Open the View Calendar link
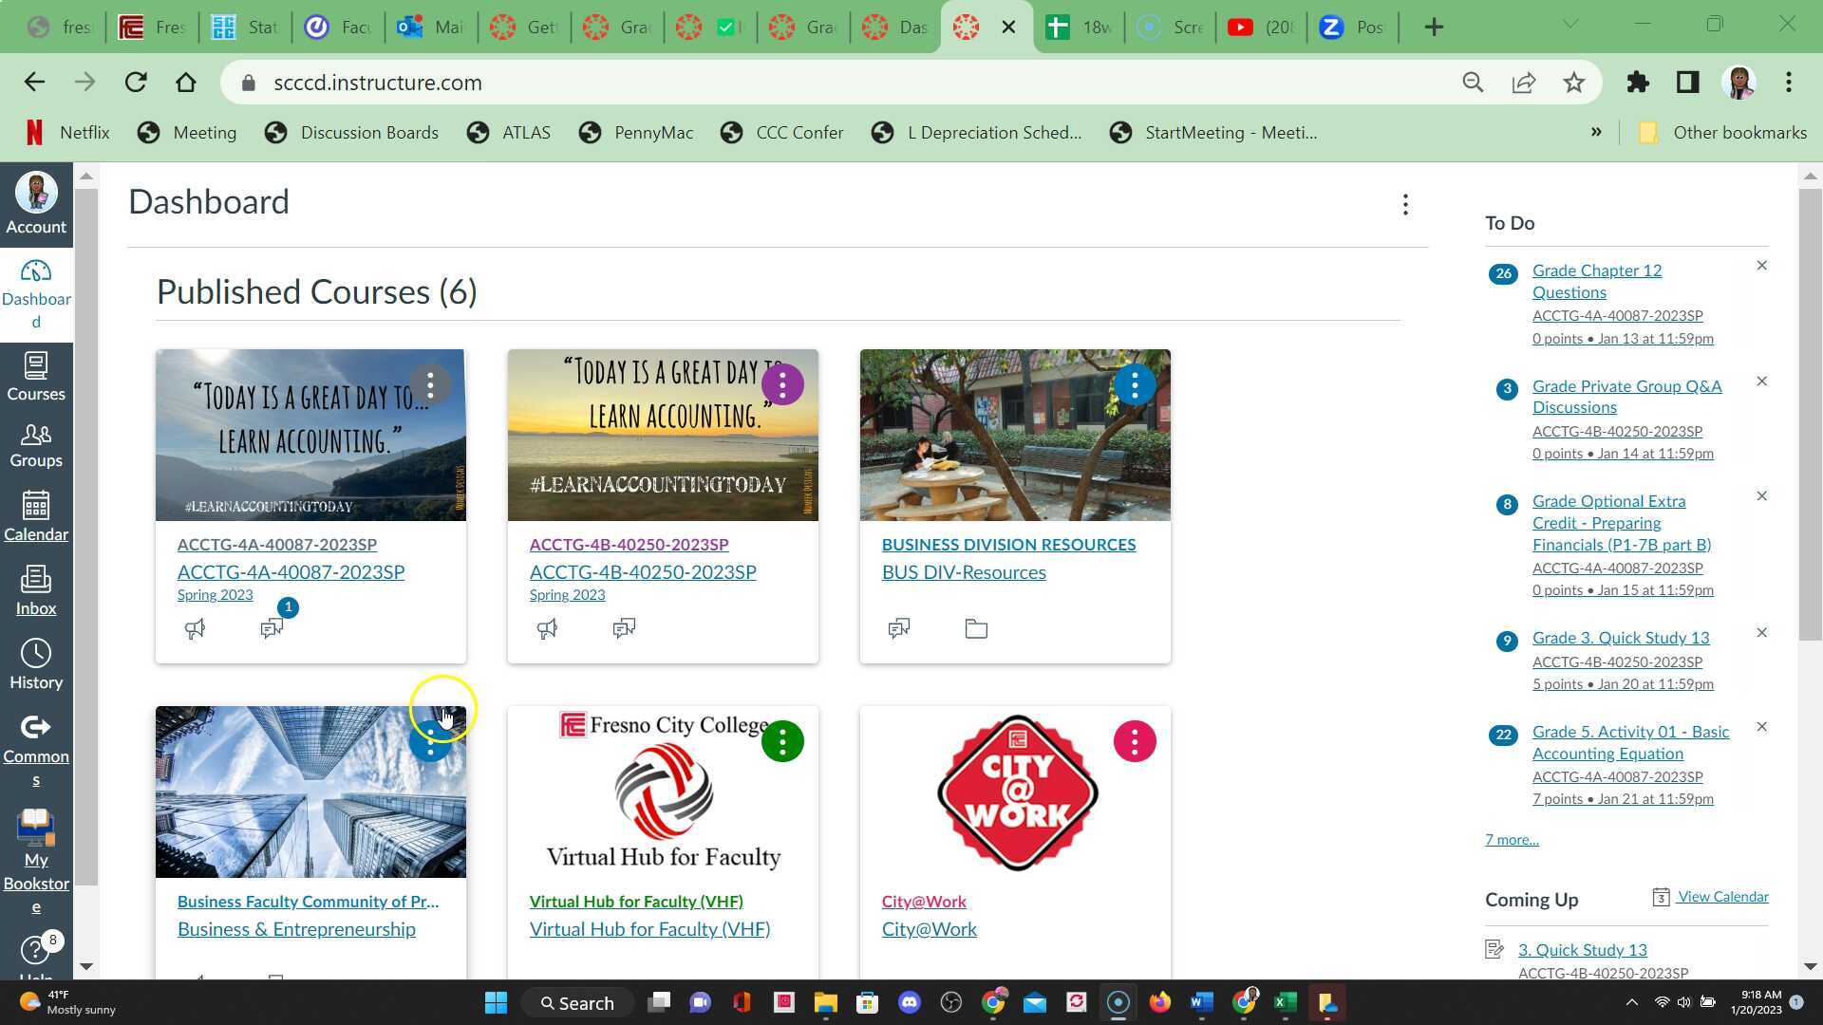Viewport: 1823px width, 1025px height. pos(1720,896)
